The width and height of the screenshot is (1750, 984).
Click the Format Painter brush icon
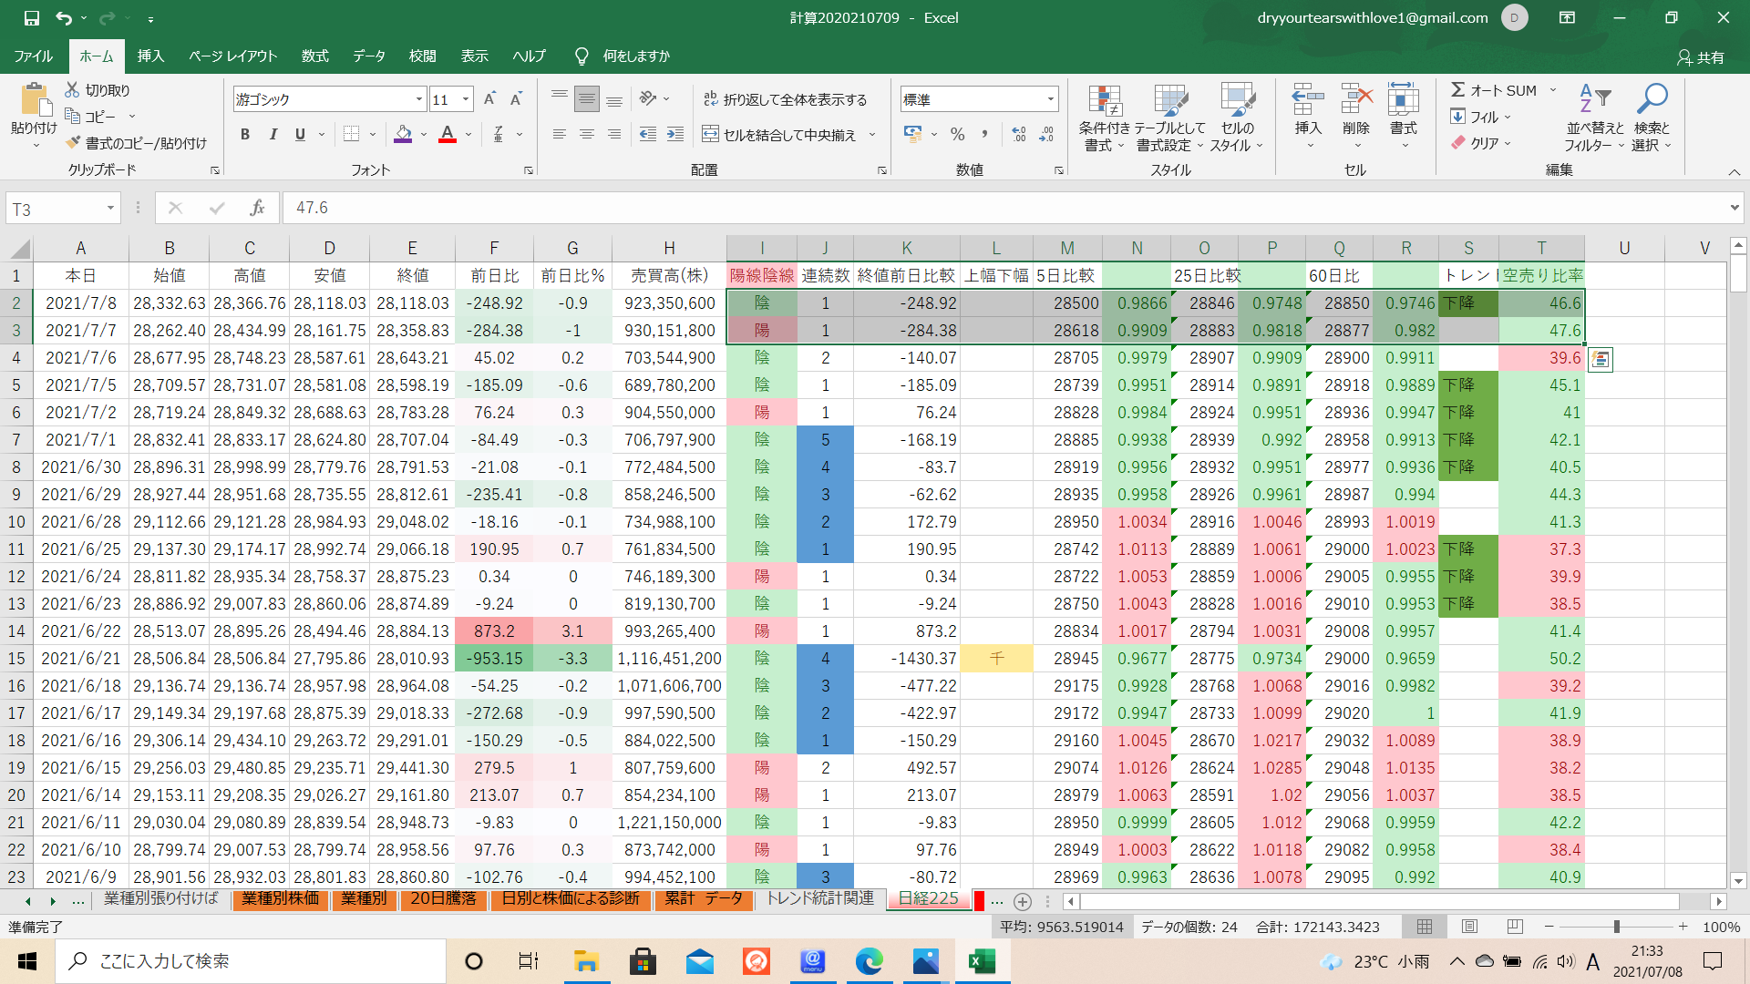pyautogui.click(x=74, y=143)
